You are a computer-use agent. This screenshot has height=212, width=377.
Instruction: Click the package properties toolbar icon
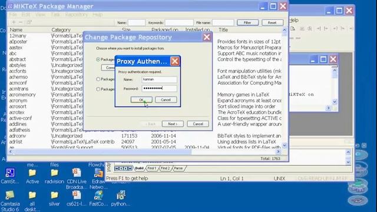coord(29,22)
